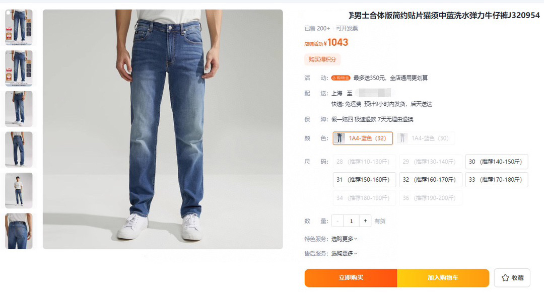Choose size 32 (推荐160-170斤)

[431, 180]
